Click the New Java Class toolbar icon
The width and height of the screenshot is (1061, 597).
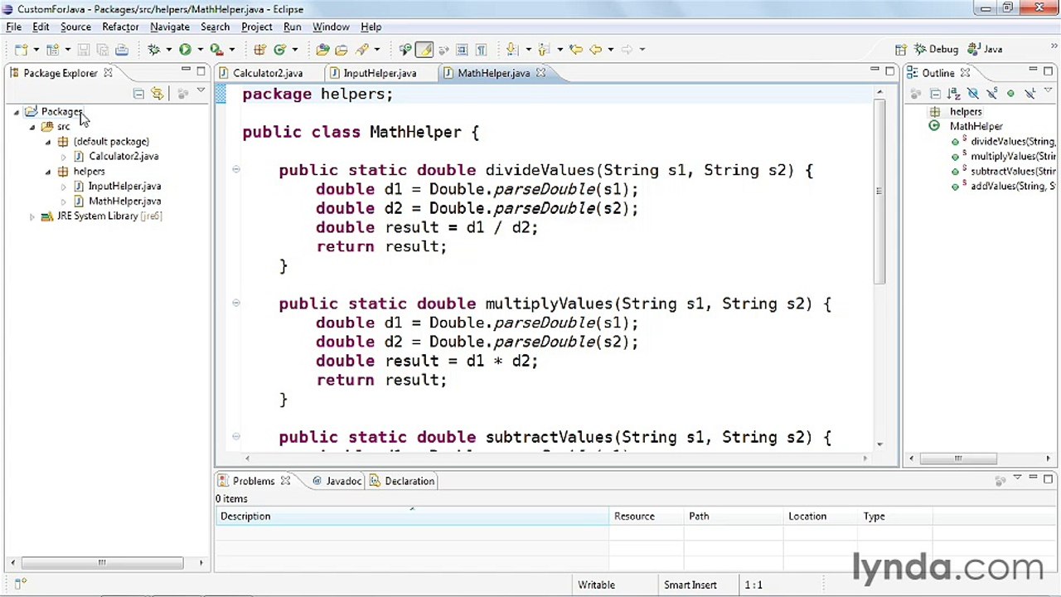[279, 50]
